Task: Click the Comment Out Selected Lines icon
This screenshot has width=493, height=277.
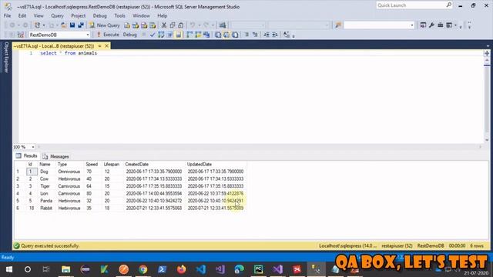Action: point(246,35)
